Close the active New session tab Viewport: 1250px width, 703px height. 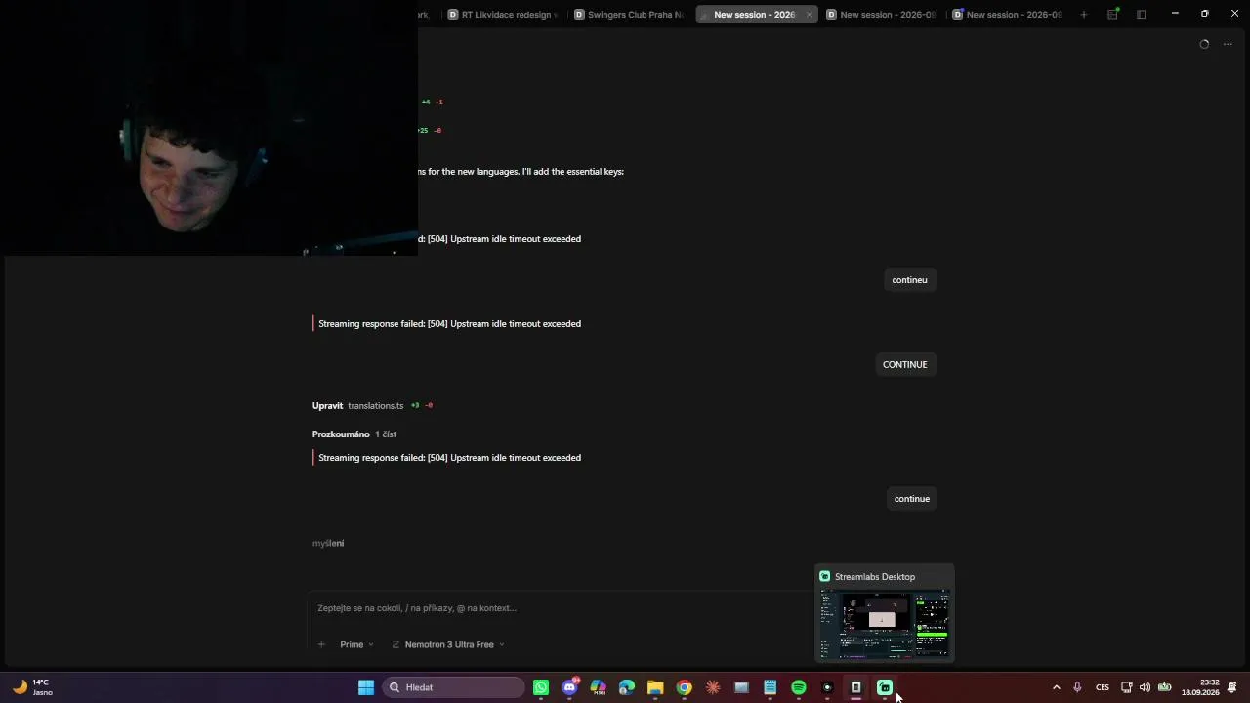(x=809, y=15)
